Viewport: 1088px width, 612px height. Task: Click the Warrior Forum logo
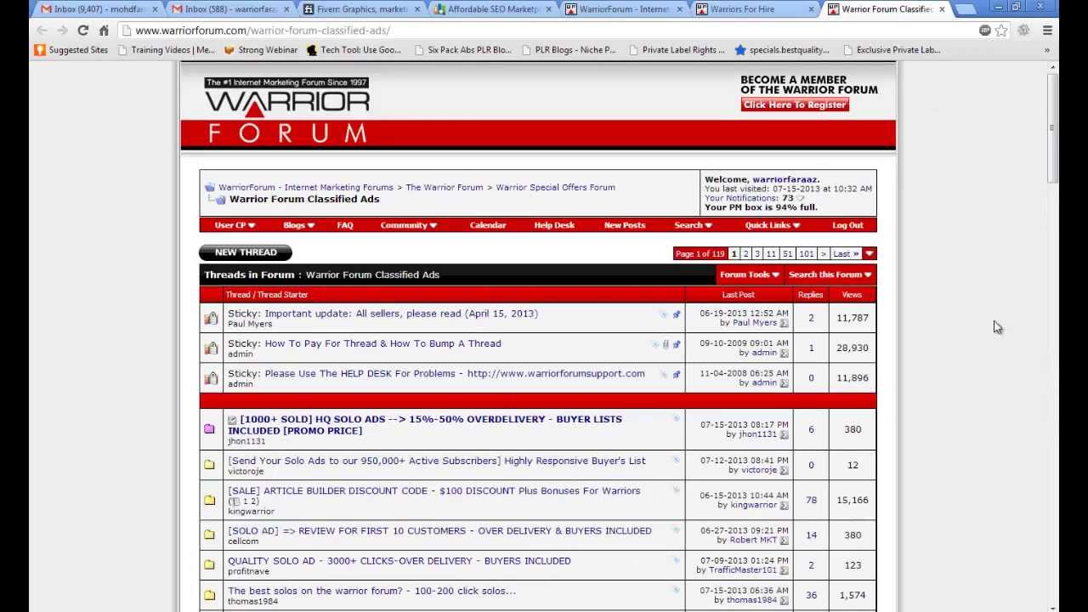tap(287, 110)
